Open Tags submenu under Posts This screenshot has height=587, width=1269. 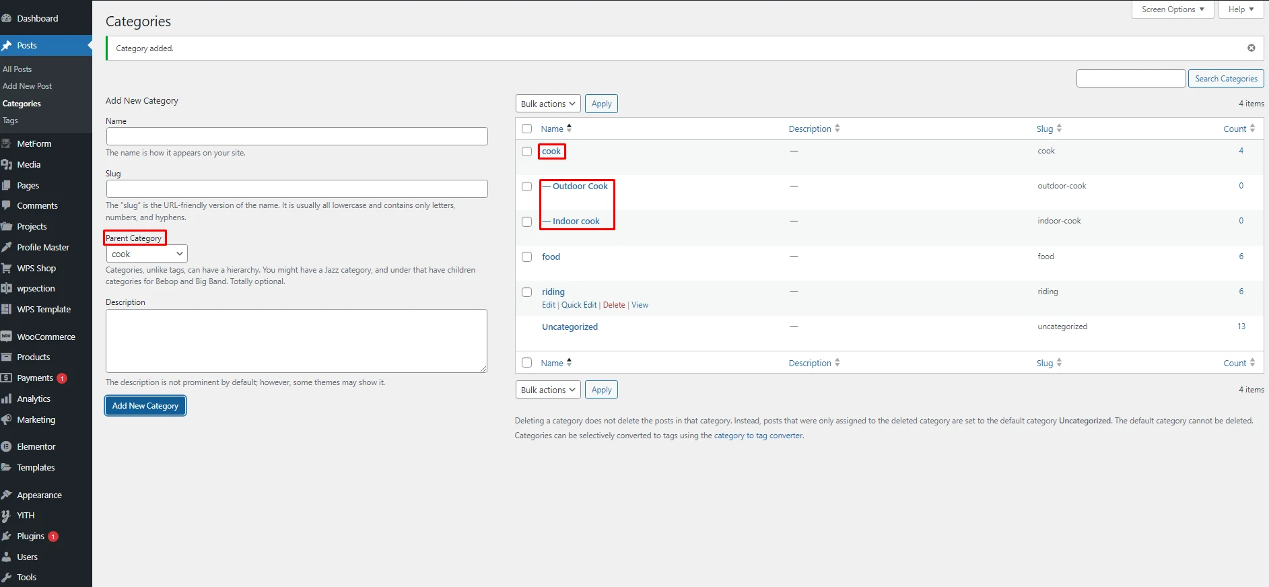coord(11,120)
